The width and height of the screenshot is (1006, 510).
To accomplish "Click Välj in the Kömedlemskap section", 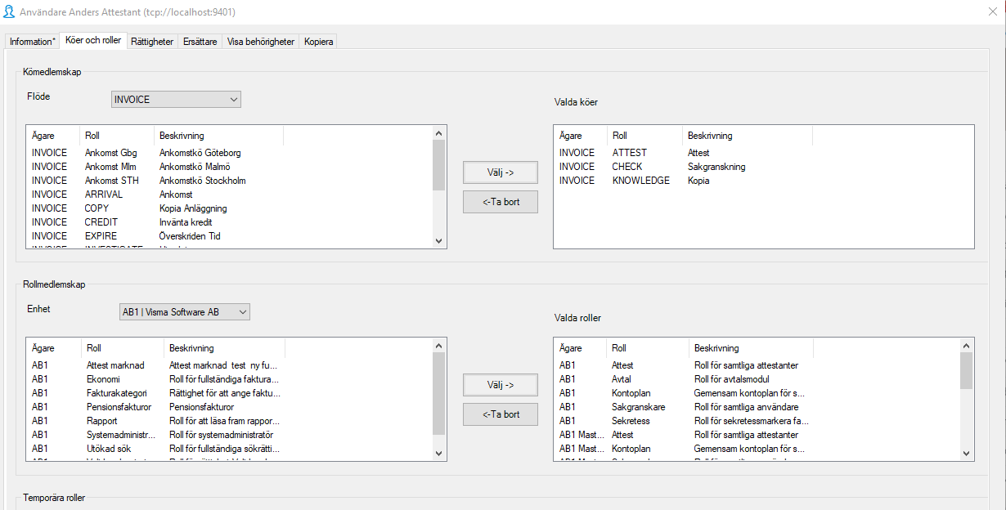I will [x=501, y=172].
